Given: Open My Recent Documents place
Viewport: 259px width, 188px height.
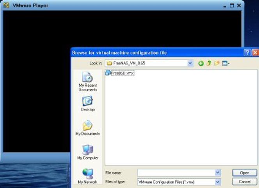Looking at the screenshot, I should pos(88,82).
